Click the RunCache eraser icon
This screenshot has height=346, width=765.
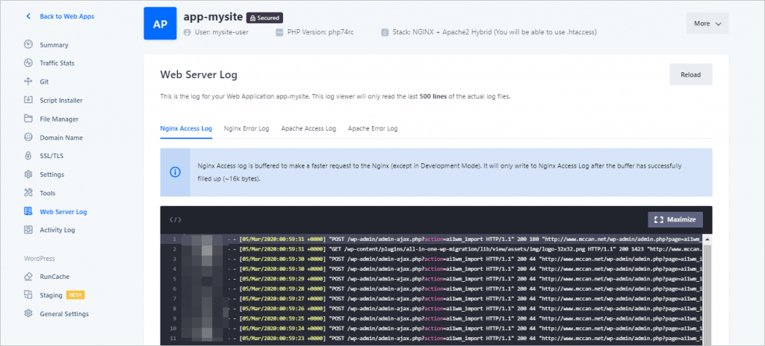tap(28, 277)
